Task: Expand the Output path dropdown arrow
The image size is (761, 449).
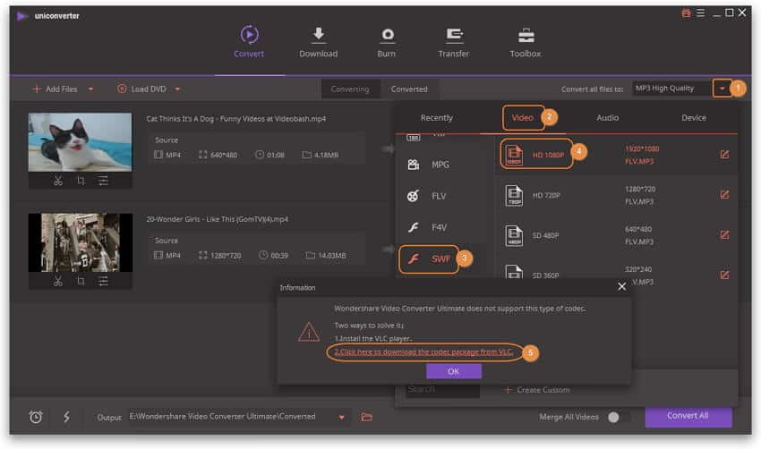Action: coord(342,418)
